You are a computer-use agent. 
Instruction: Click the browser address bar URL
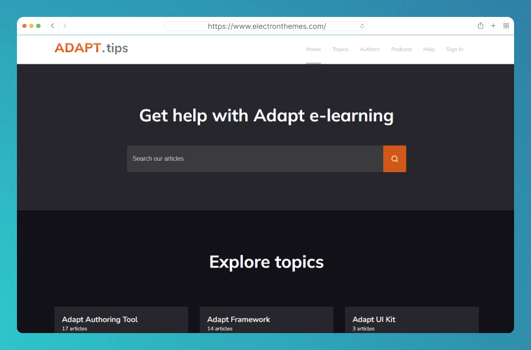coord(267,26)
